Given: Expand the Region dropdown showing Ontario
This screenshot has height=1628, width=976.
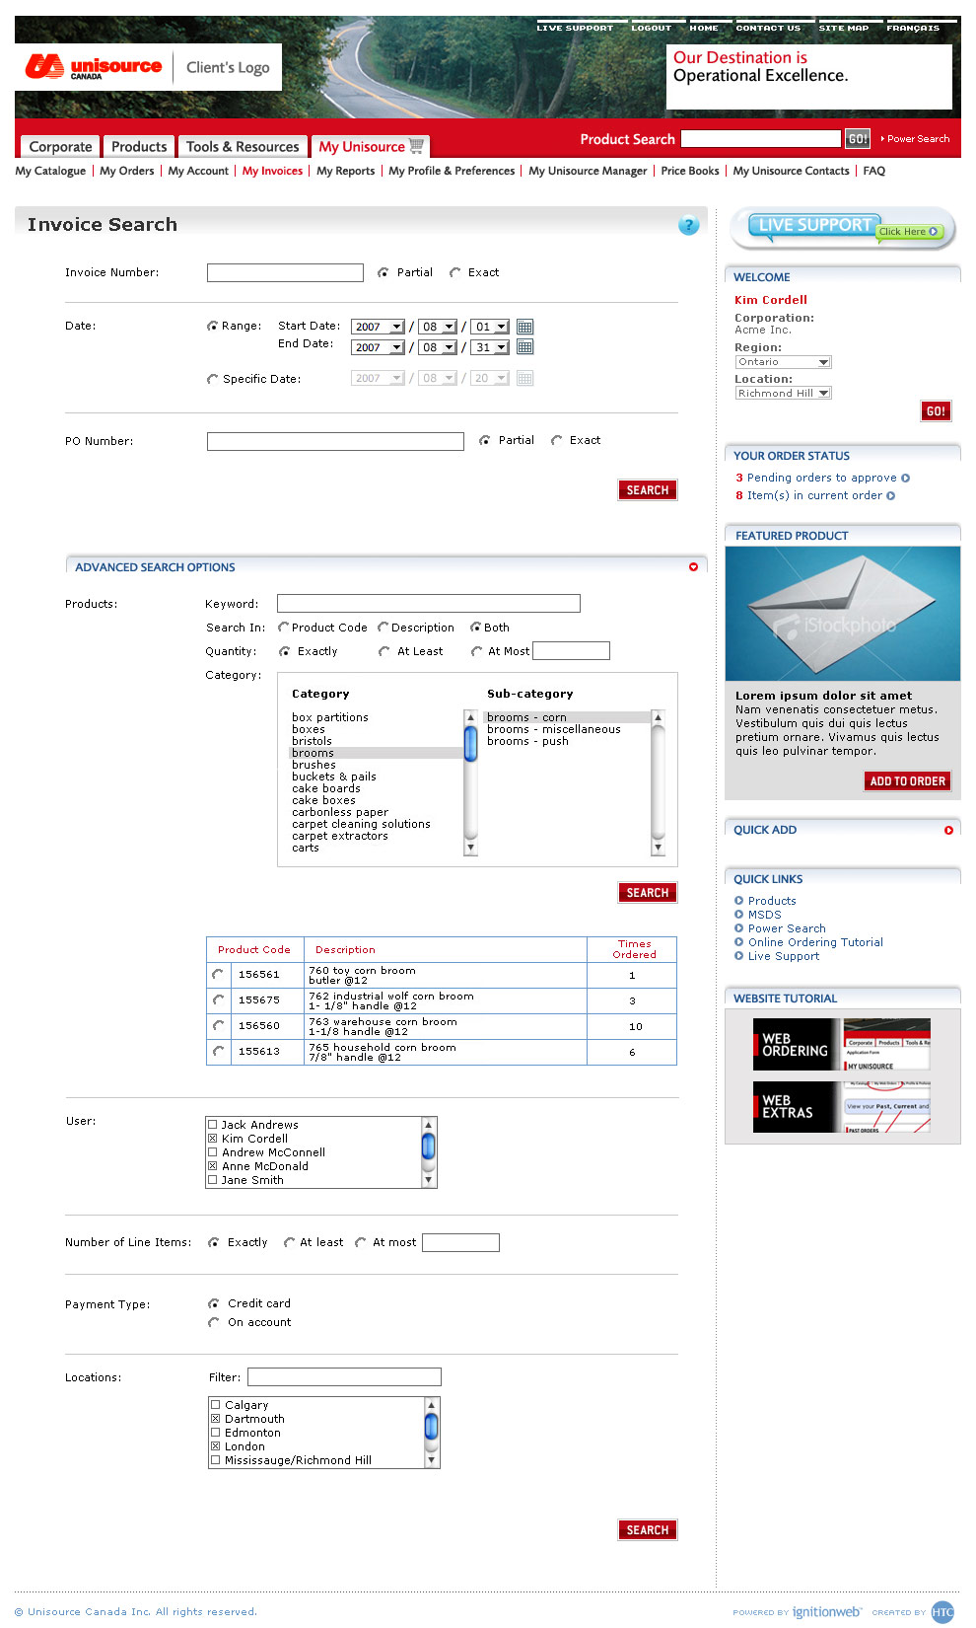Looking at the screenshot, I should pos(784,362).
